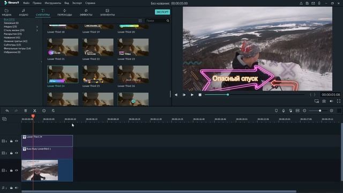
Task: Click the search magnifier icon
Action: 168,20
